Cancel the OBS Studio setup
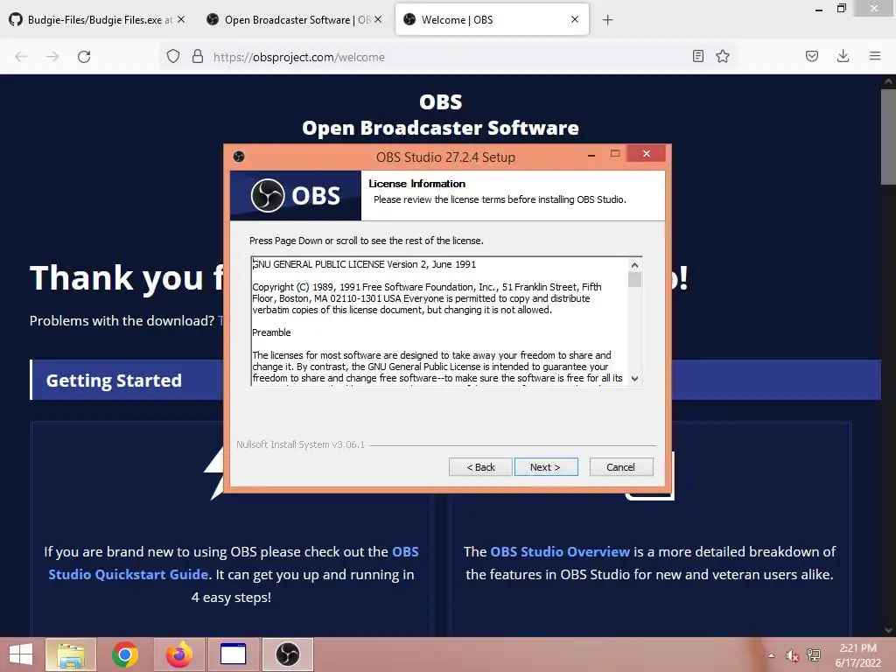This screenshot has width=896, height=672. (x=620, y=467)
